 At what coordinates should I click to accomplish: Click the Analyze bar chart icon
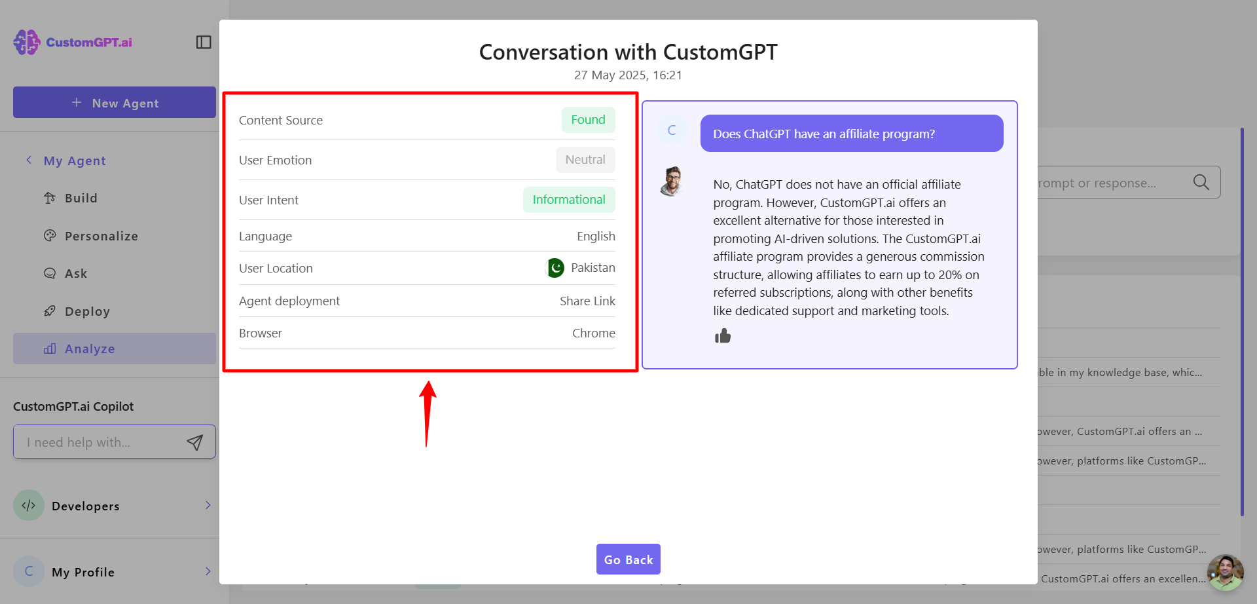tap(50, 349)
